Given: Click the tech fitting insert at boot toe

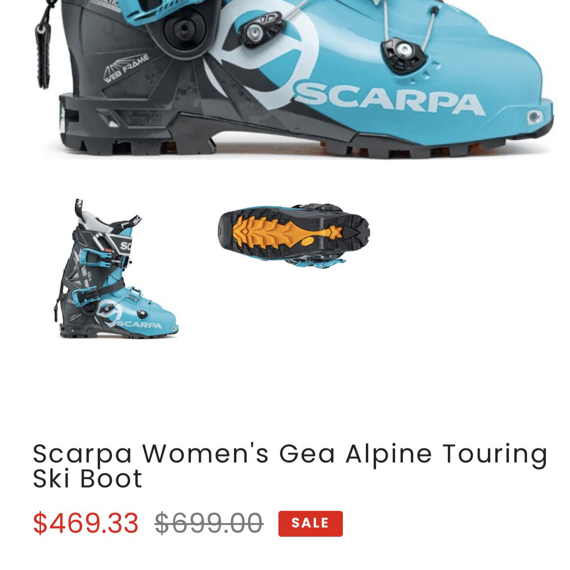Looking at the screenshot, I should click(534, 117).
